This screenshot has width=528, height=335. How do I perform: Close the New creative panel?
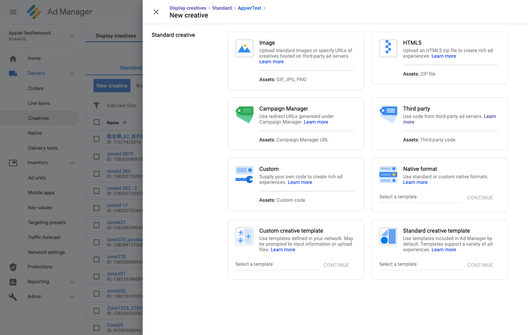156,12
